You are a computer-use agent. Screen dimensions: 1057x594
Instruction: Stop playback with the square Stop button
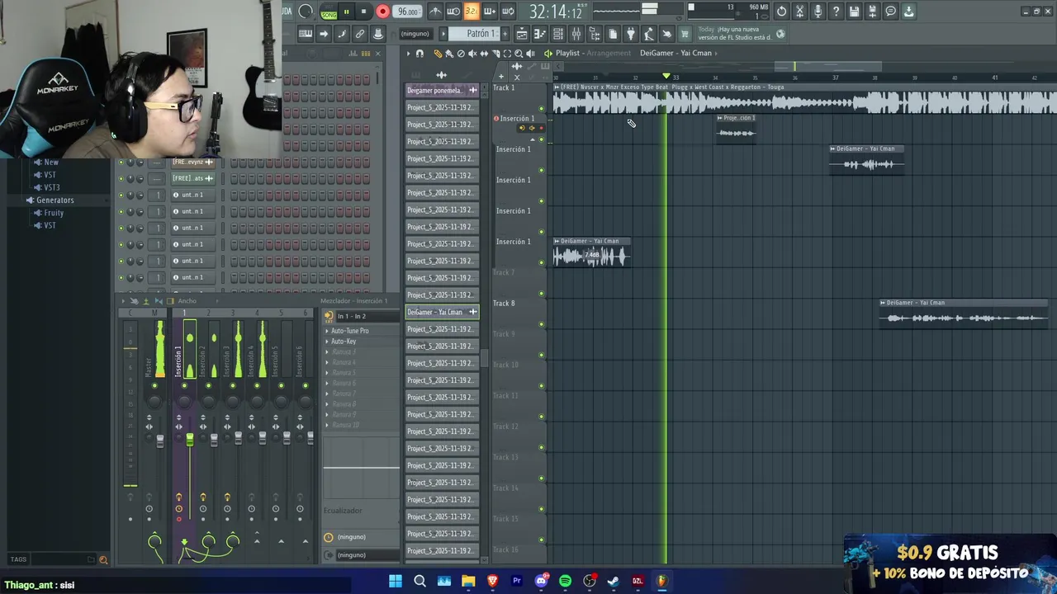pos(363,12)
